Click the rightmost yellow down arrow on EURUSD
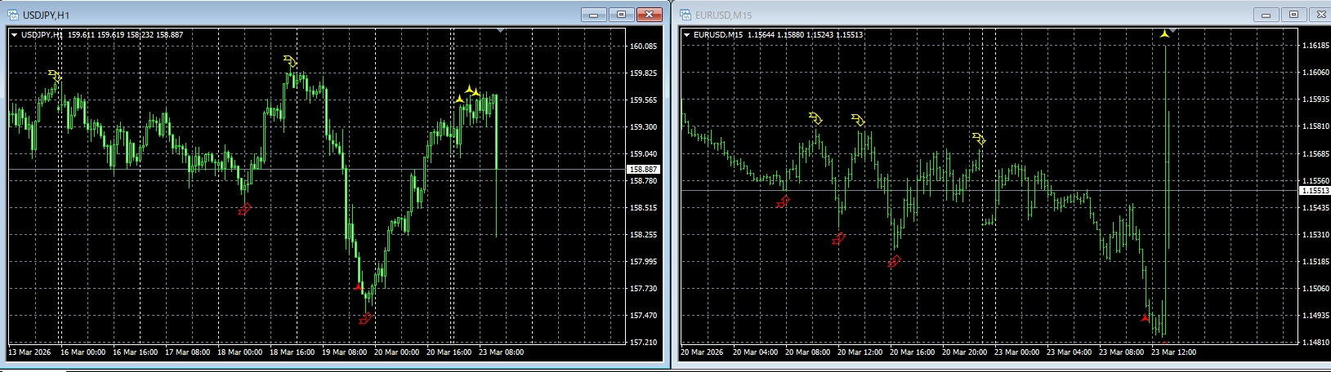 pyautogui.click(x=979, y=139)
